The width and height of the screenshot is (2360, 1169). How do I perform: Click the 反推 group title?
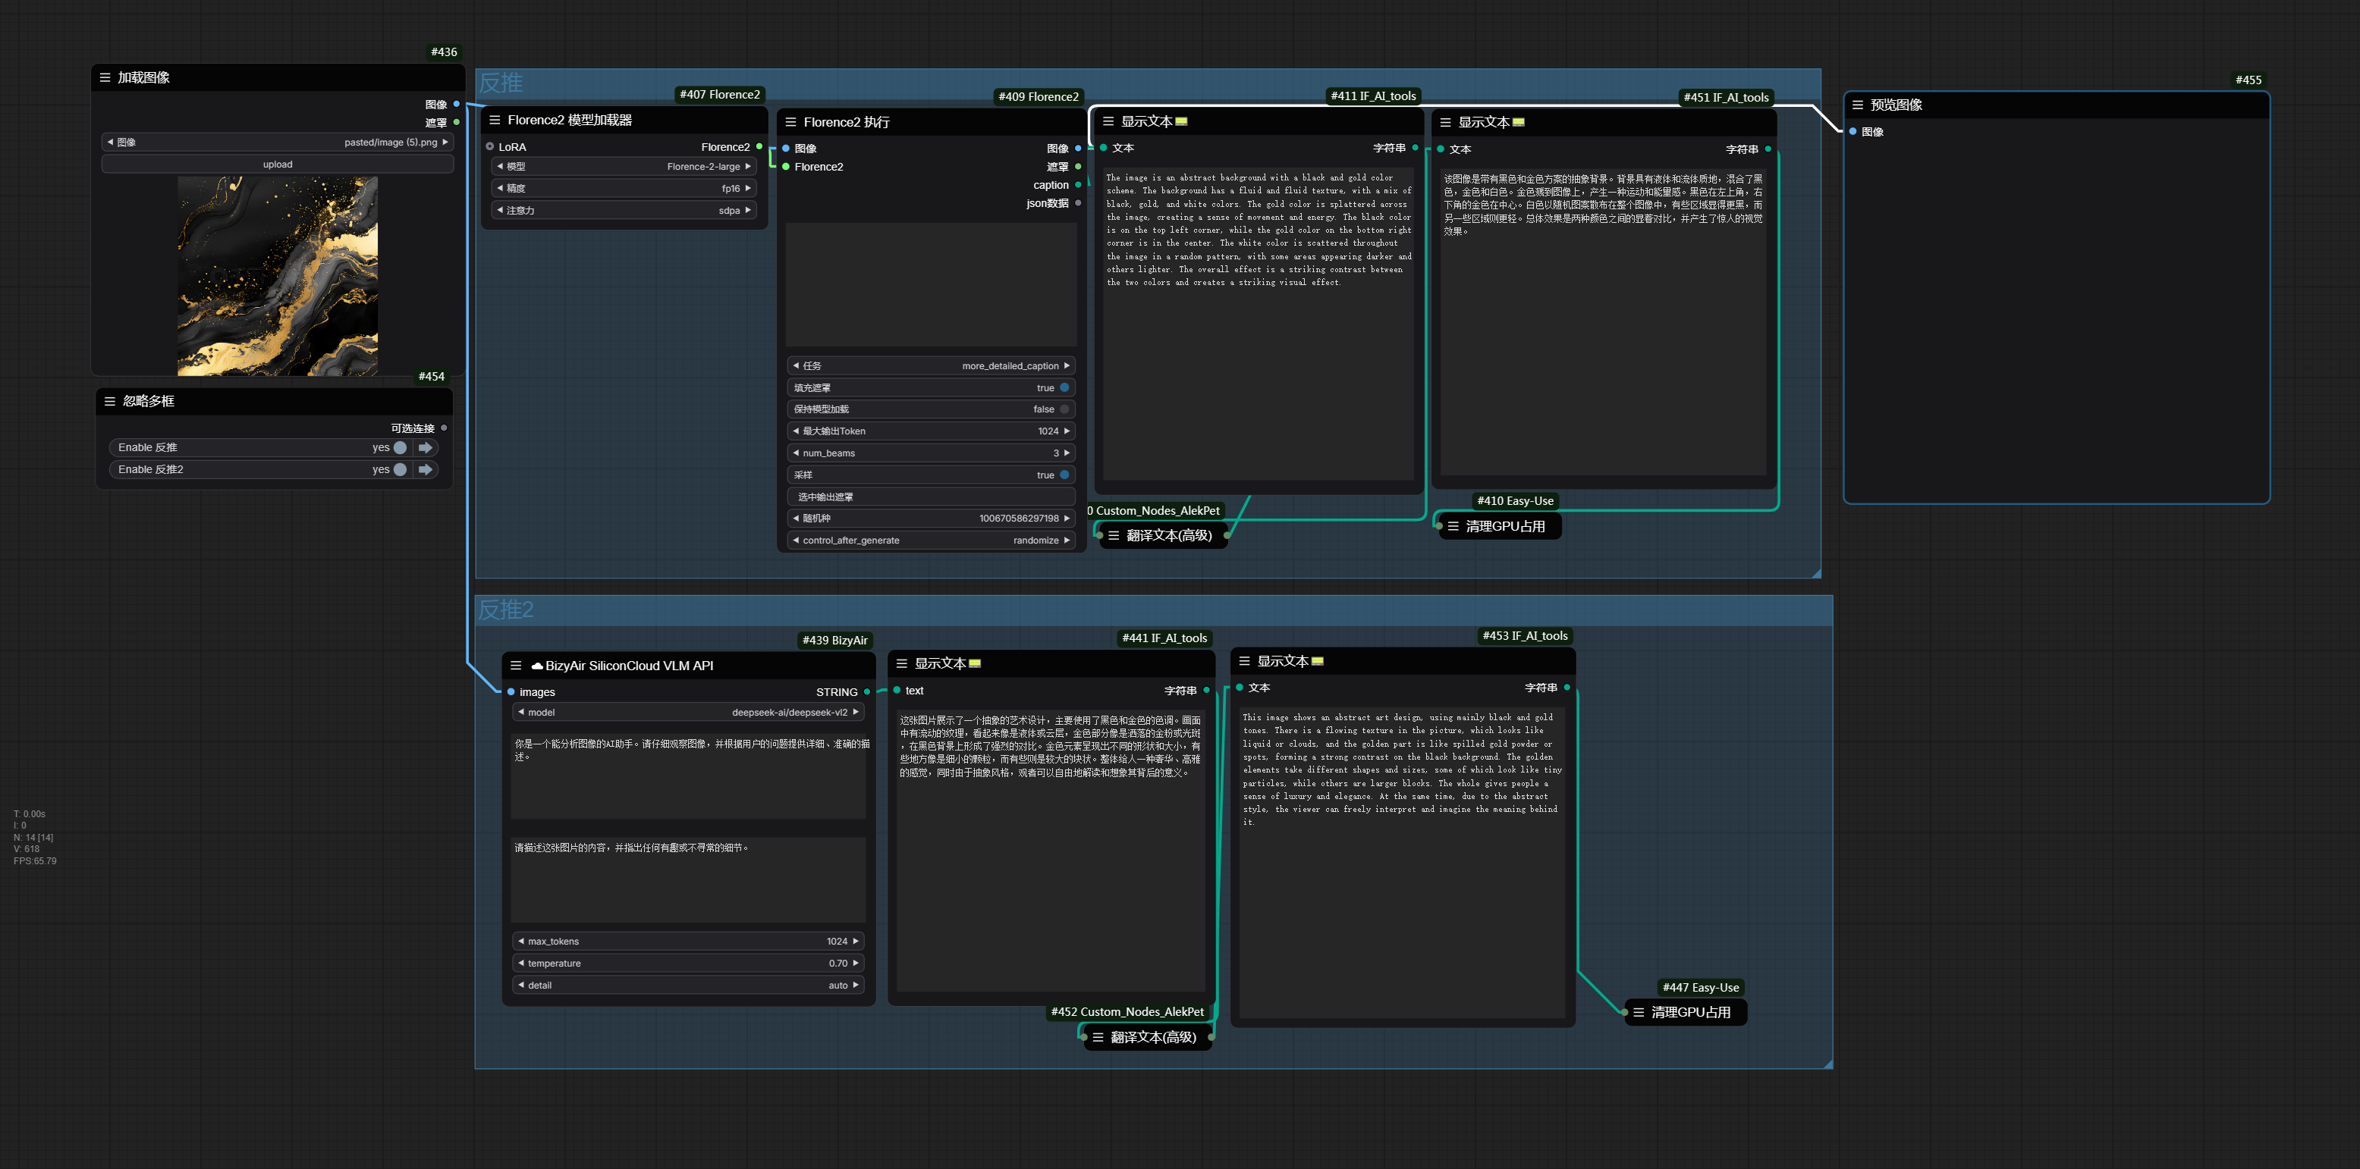coord(501,83)
